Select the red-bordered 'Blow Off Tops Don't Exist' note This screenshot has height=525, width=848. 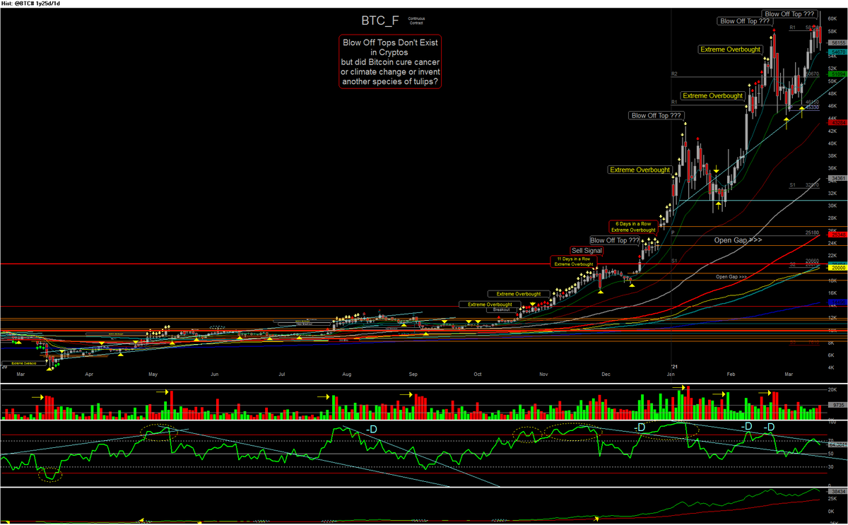389,62
